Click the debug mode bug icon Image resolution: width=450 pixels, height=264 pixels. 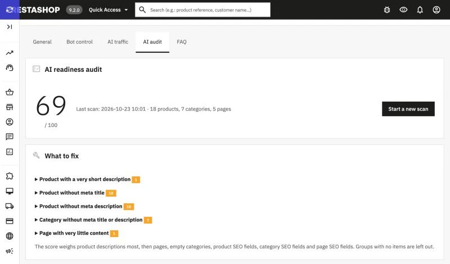[x=387, y=10]
